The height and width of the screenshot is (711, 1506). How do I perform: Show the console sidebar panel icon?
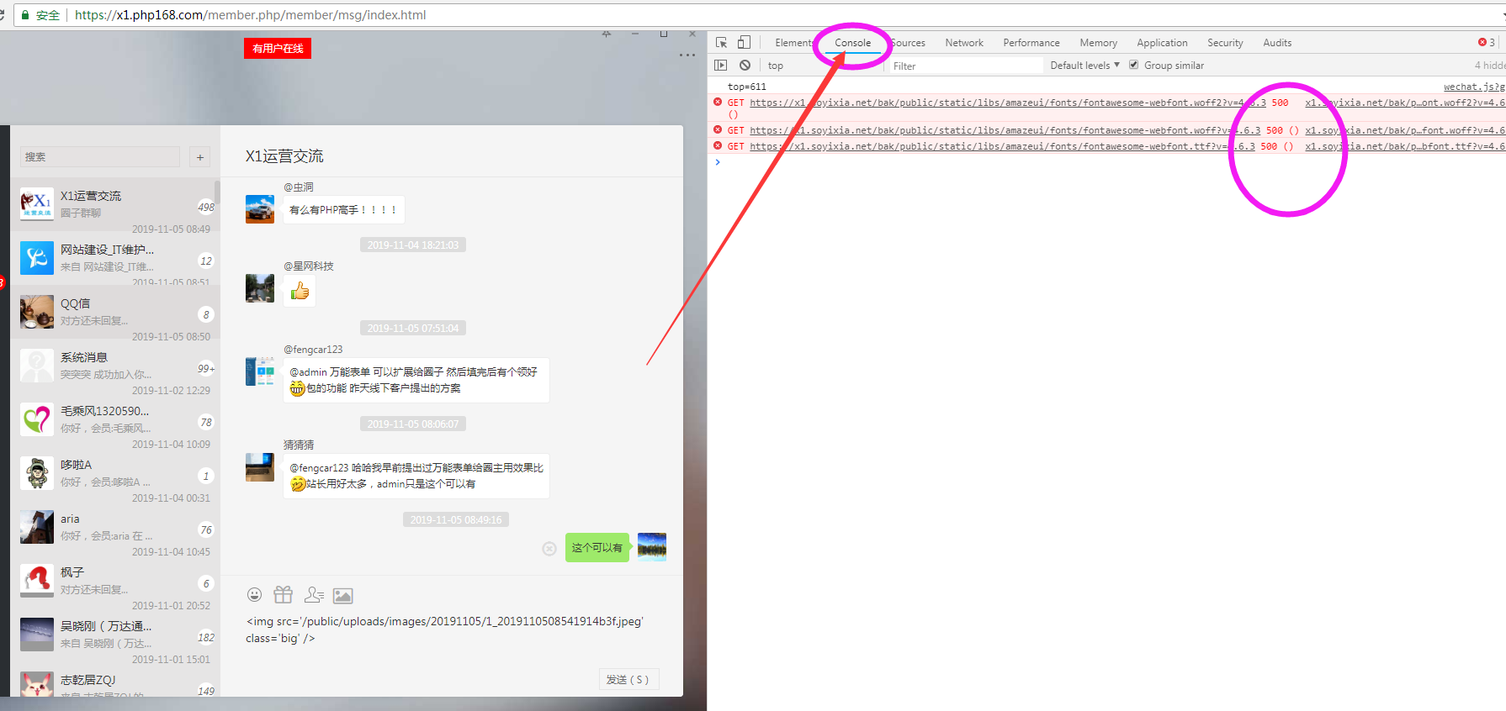[720, 65]
